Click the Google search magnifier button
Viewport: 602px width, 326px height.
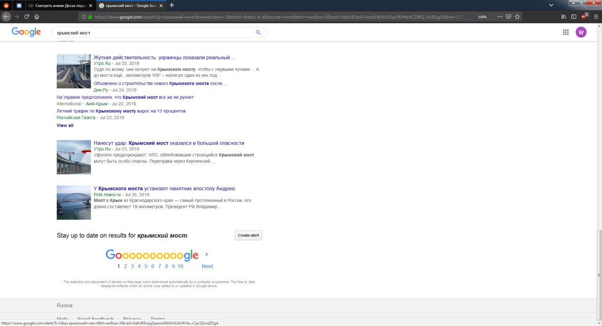(x=258, y=32)
